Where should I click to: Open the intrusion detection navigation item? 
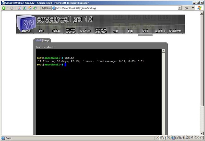click(x=101, y=31)
